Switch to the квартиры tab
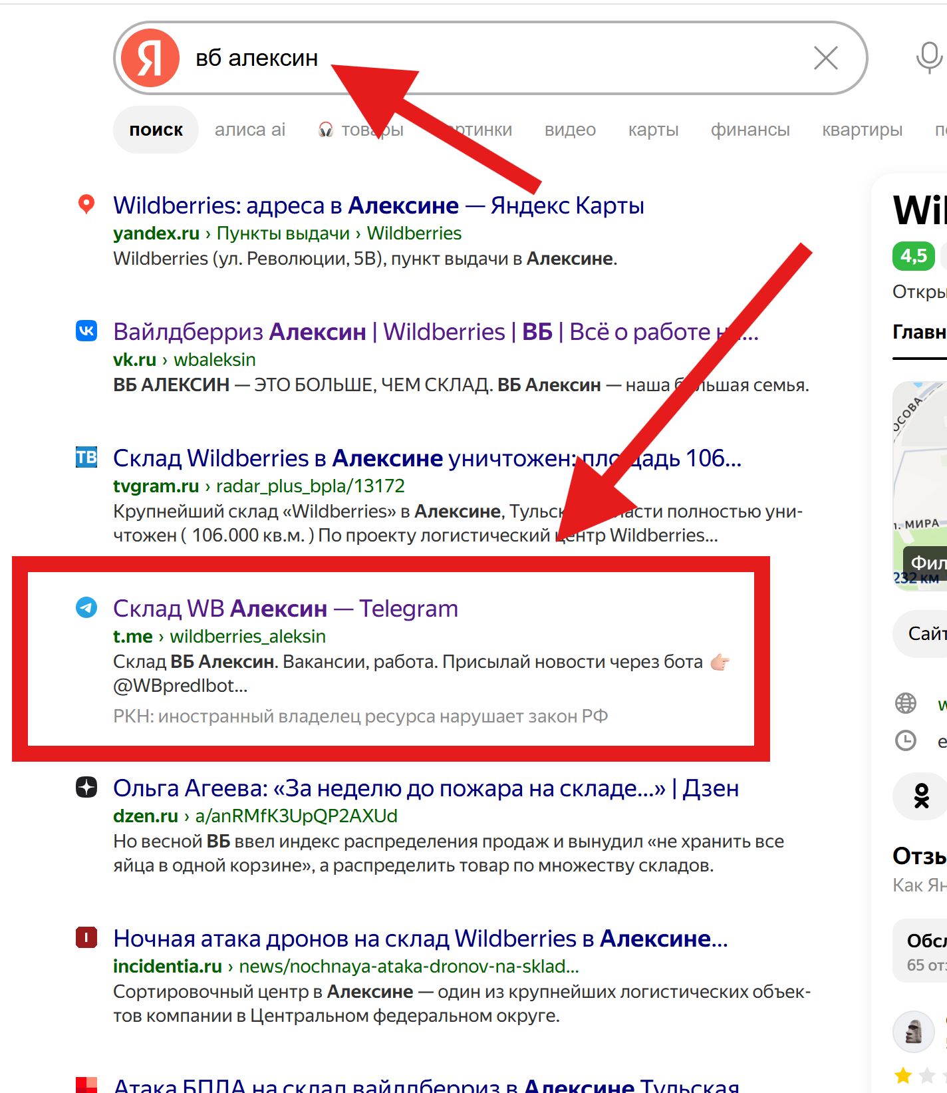 click(x=862, y=130)
